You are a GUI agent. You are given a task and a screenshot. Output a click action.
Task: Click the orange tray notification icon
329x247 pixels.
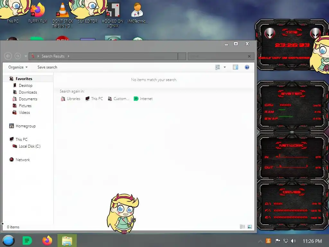coord(268,241)
